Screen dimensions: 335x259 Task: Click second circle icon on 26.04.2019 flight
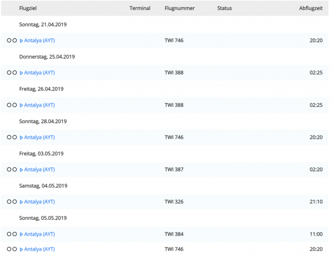[15, 105]
